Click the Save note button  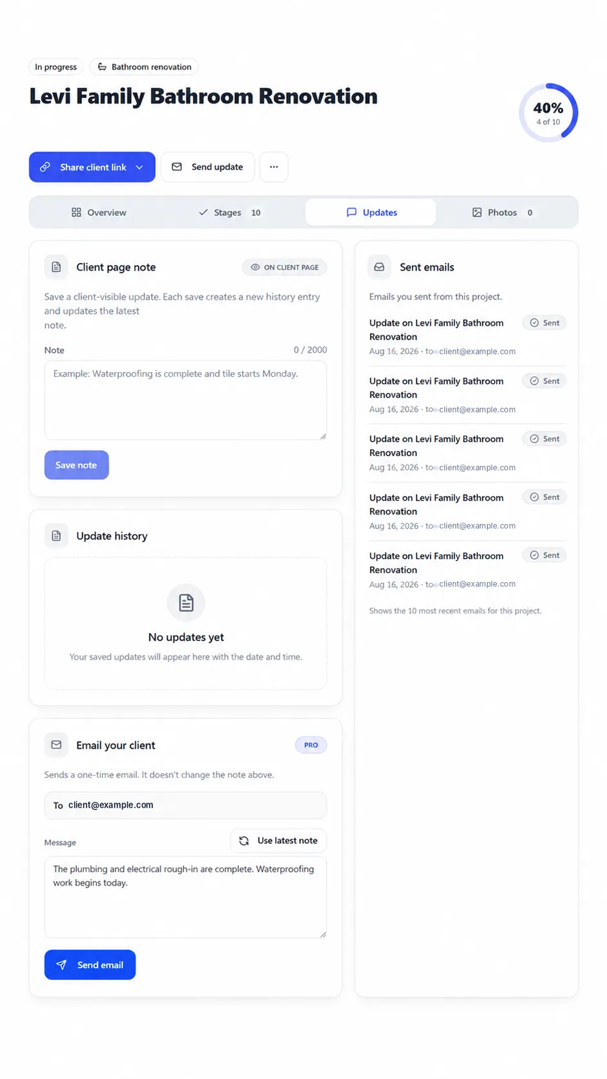(x=76, y=465)
